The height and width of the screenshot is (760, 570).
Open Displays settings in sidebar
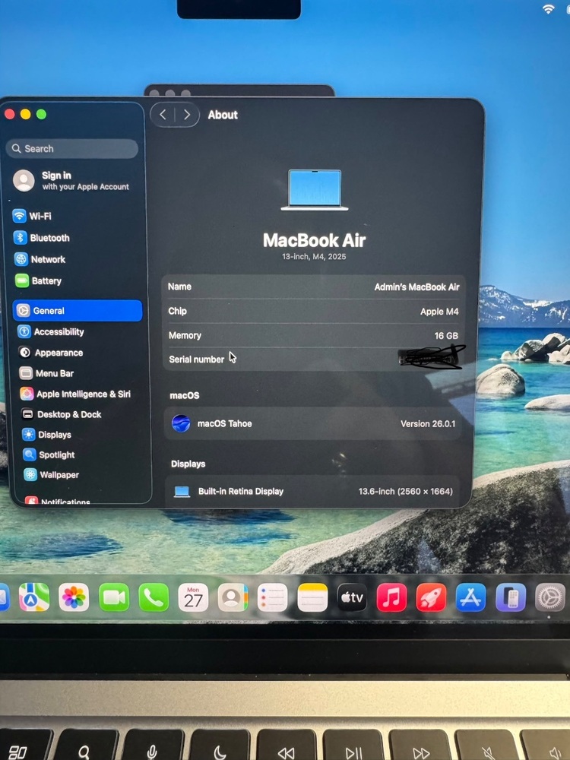click(x=54, y=435)
